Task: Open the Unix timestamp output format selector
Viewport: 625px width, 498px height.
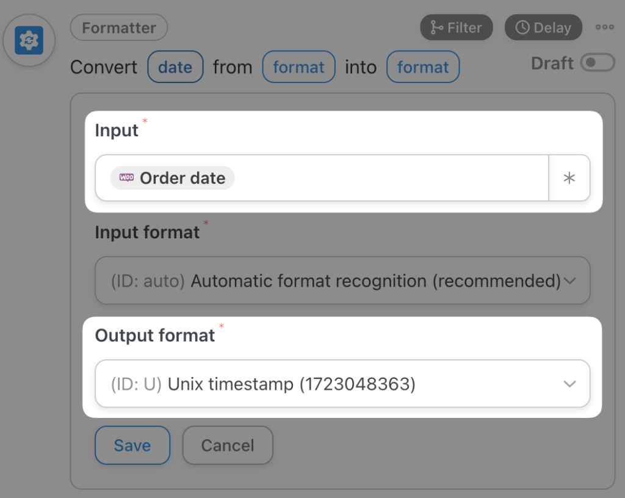Action: (342, 384)
